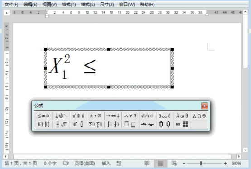Open underbar and overbar templates palette

click(x=130, y=124)
